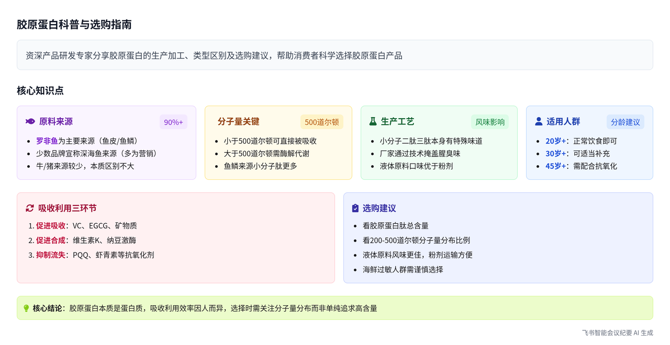Image resolution: width=670 pixels, height=345 pixels.
Task: Click the 促进吸收 list item label
Action: pyautogui.click(x=51, y=226)
